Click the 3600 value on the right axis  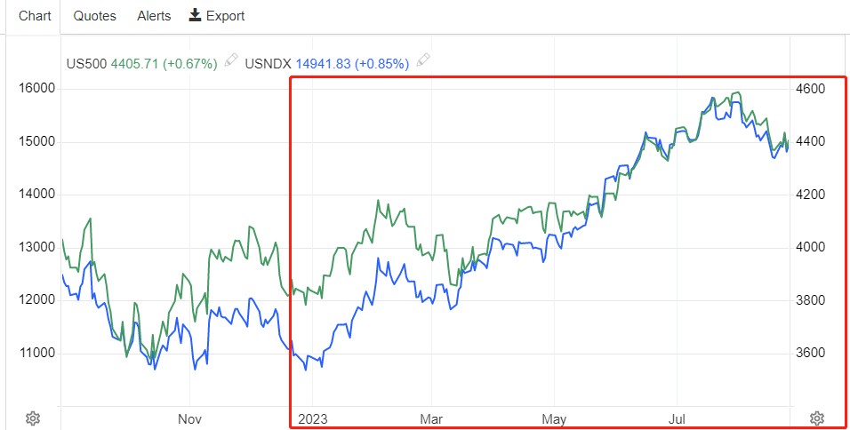coord(810,354)
